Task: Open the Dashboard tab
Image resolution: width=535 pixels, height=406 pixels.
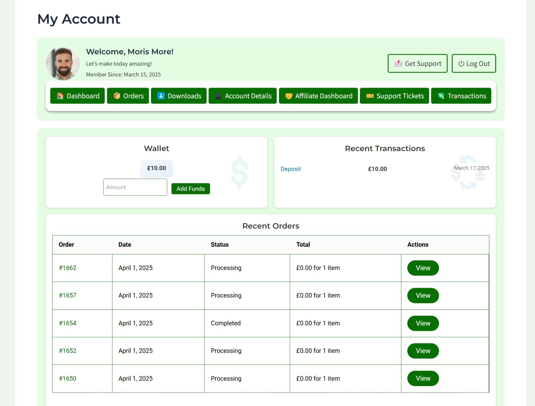Action: coord(77,96)
